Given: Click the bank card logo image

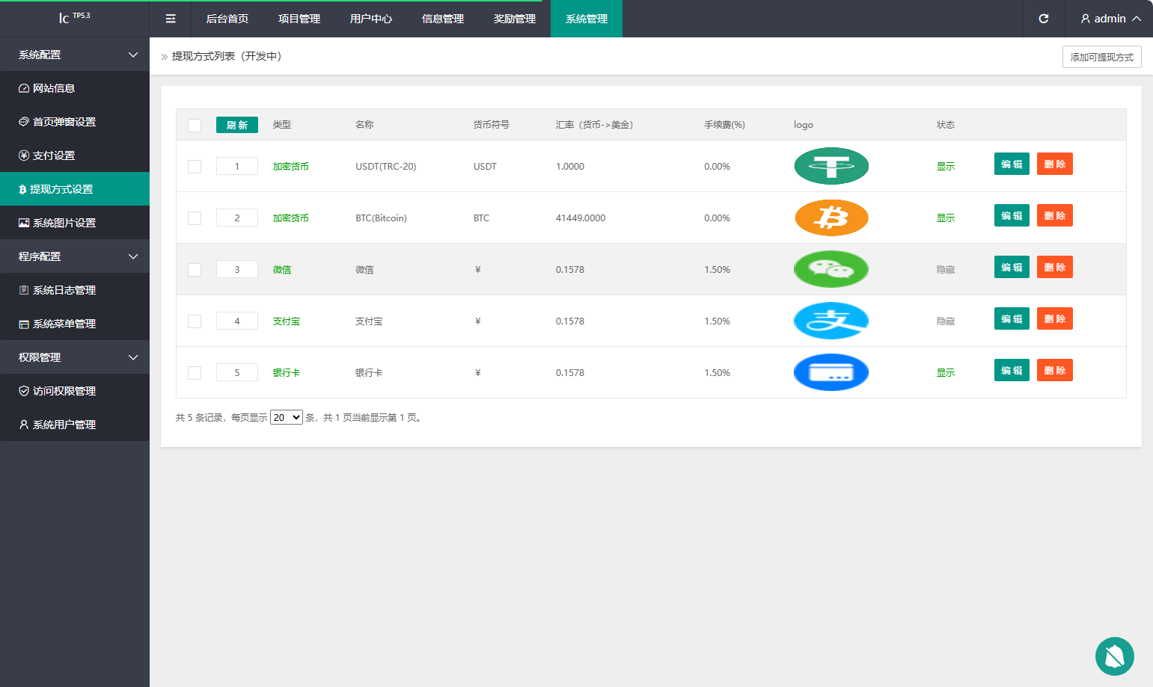Looking at the screenshot, I should (x=831, y=372).
